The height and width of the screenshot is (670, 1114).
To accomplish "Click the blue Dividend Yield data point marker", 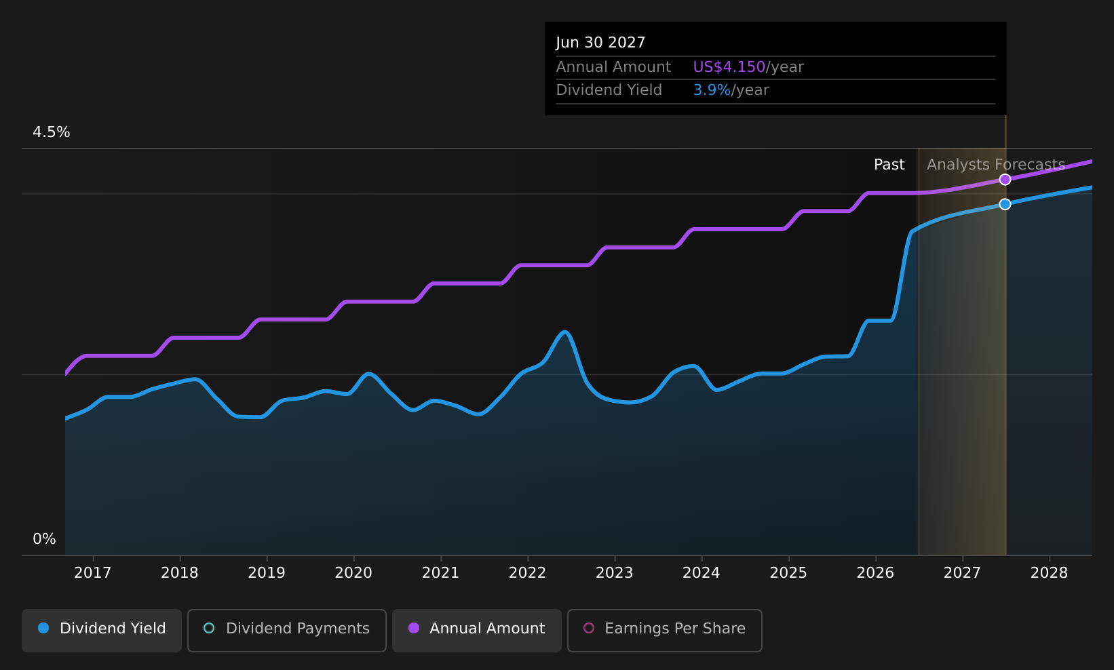I will coord(1005,204).
